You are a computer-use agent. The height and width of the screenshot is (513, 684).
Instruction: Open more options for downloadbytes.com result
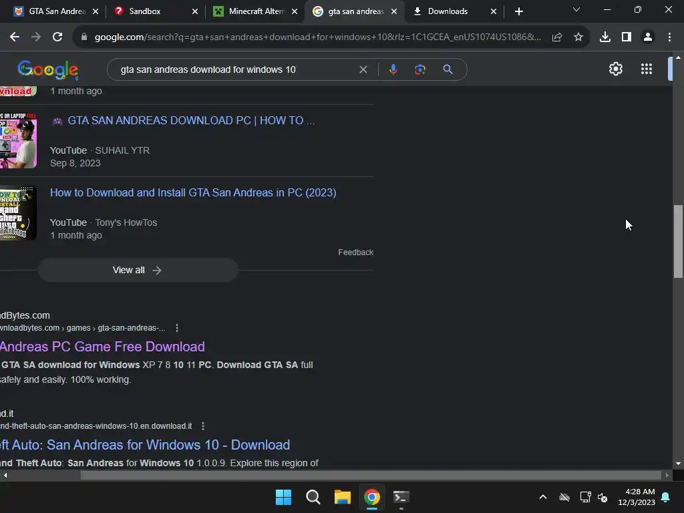point(176,328)
